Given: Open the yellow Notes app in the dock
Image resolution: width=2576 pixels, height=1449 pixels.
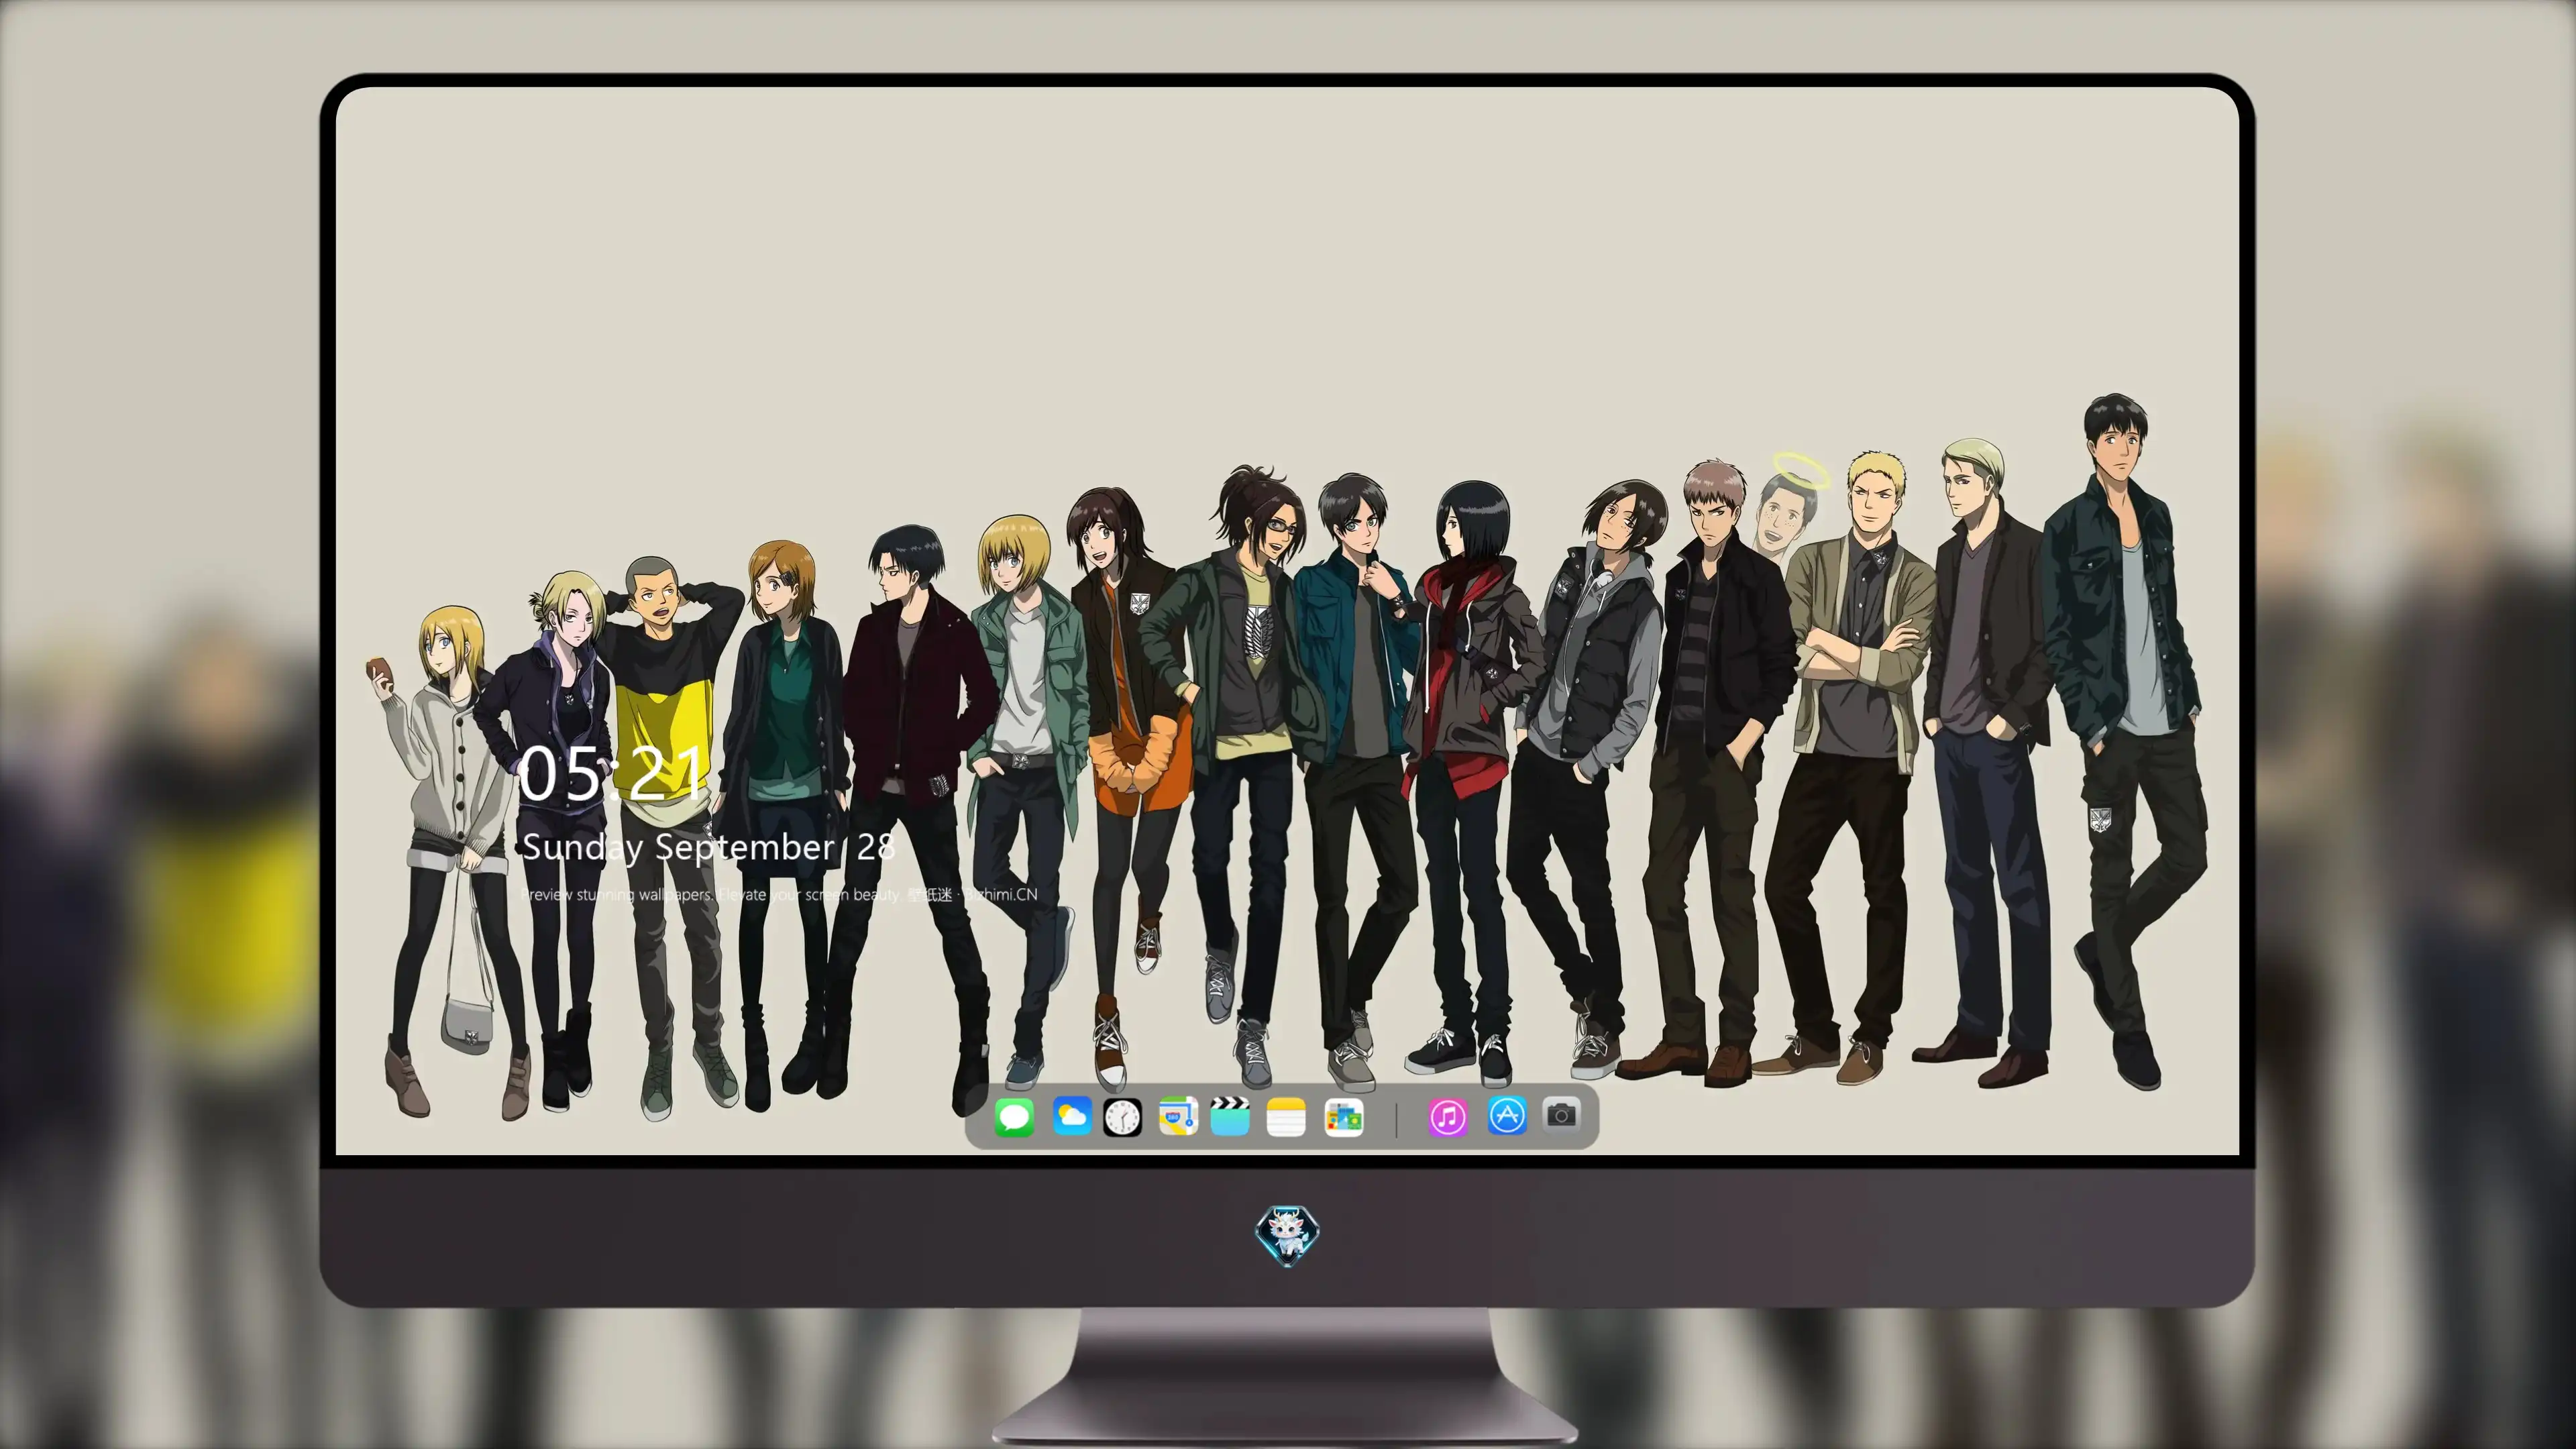Looking at the screenshot, I should [1286, 1117].
